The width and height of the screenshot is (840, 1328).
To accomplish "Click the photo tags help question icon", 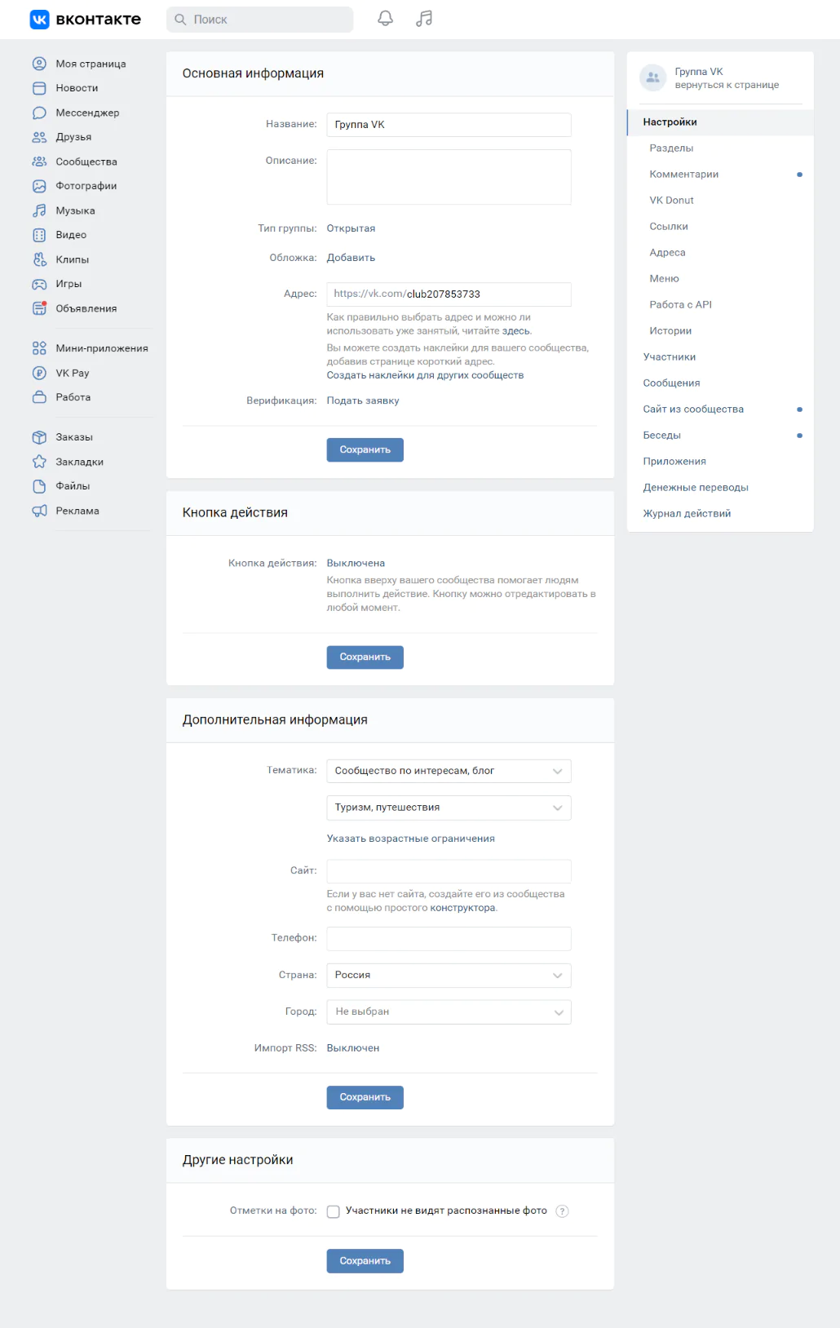I will coord(562,1211).
